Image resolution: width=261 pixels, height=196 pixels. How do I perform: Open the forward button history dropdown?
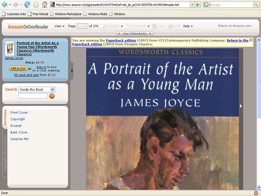coord(21,5)
